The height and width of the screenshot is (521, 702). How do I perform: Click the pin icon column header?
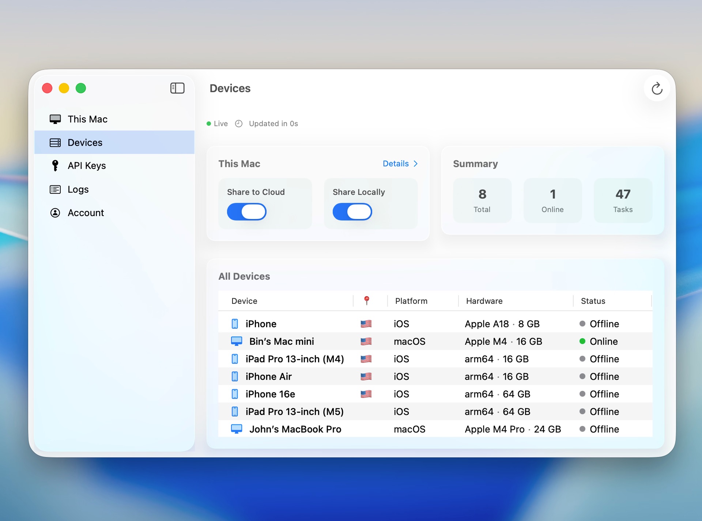[x=367, y=301]
